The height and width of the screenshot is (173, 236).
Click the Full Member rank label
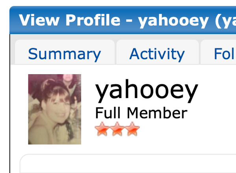141,113
